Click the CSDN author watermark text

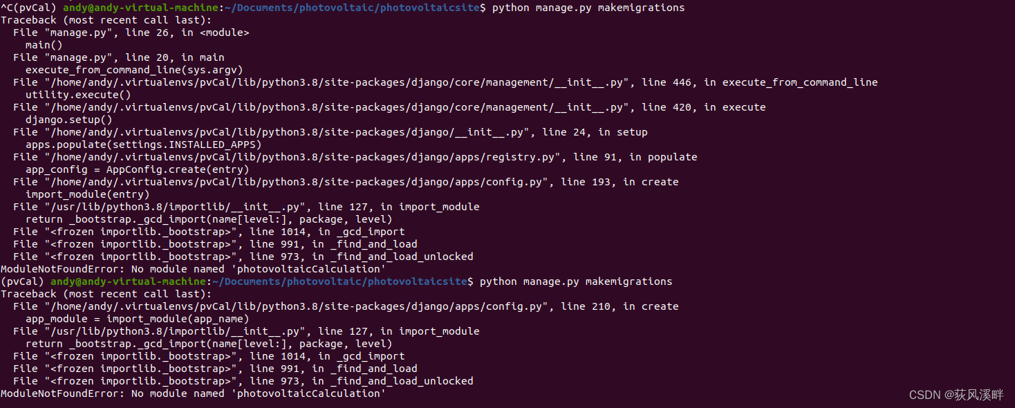point(956,395)
